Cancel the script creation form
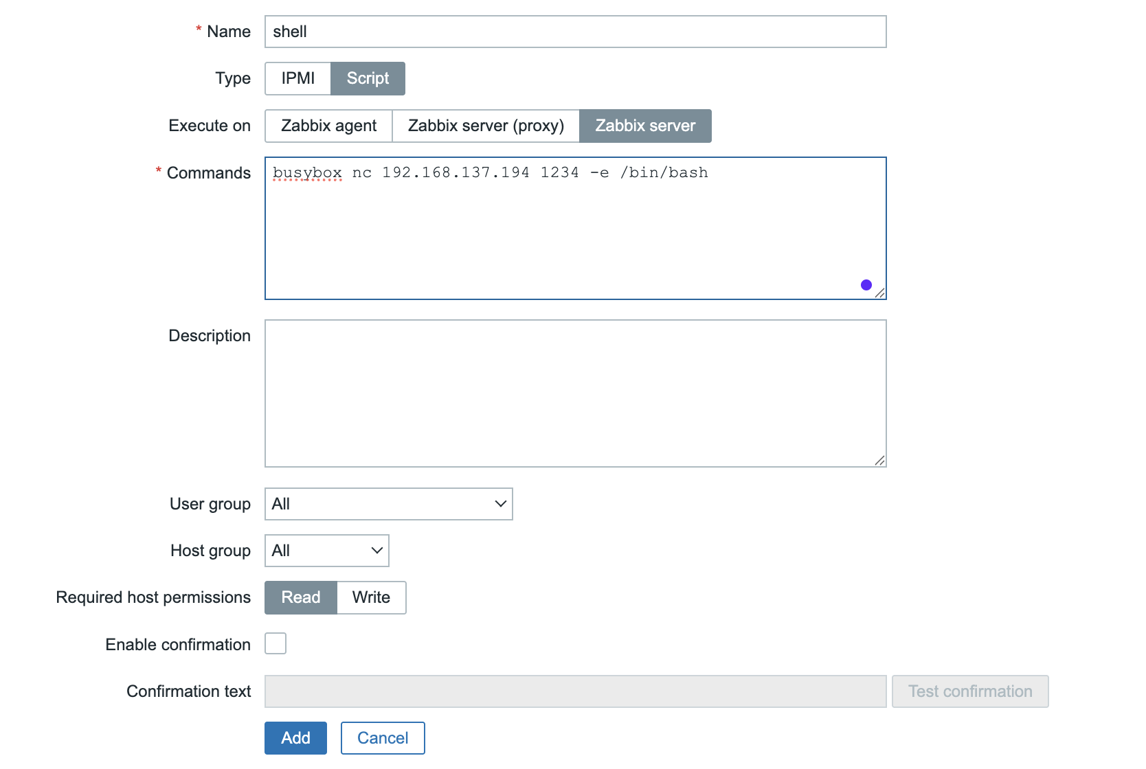 pyautogui.click(x=383, y=738)
